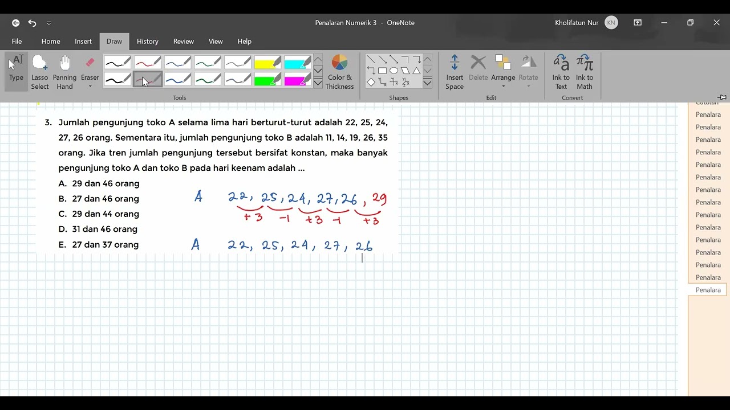The image size is (730, 410).
Task: Switch to the Home tab
Action: tap(51, 41)
